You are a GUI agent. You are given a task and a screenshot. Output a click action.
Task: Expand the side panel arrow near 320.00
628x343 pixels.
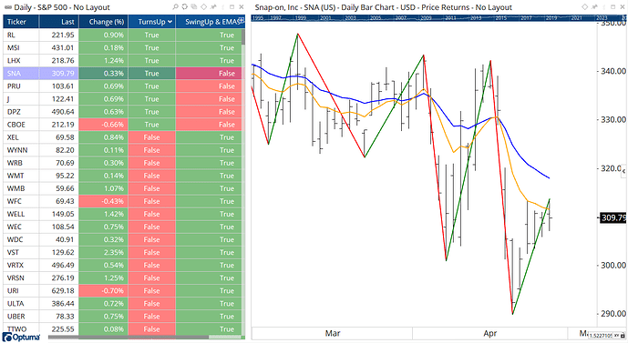pyautogui.click(x=623, y=171)
